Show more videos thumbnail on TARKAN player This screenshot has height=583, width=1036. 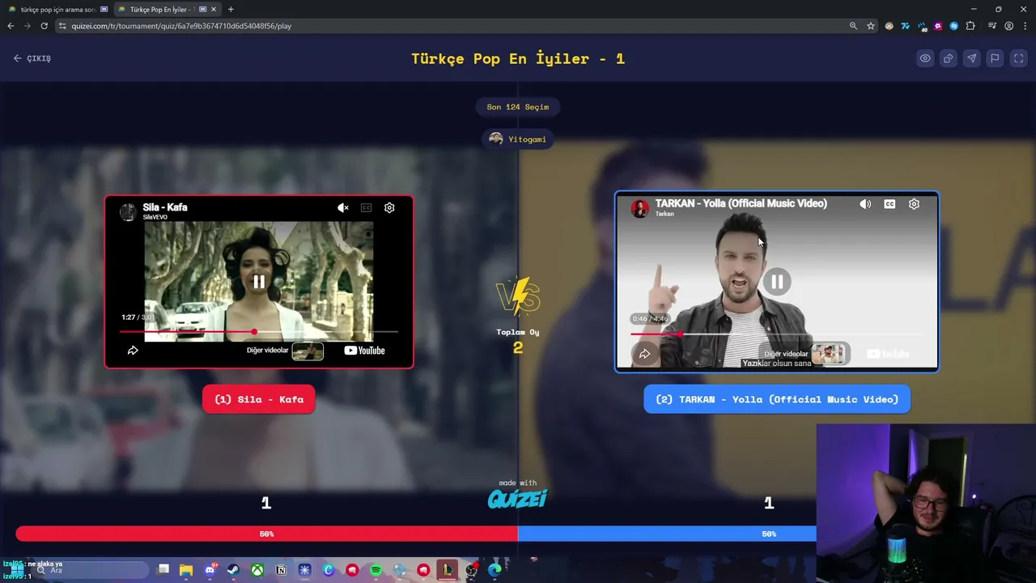click(827, 354)
